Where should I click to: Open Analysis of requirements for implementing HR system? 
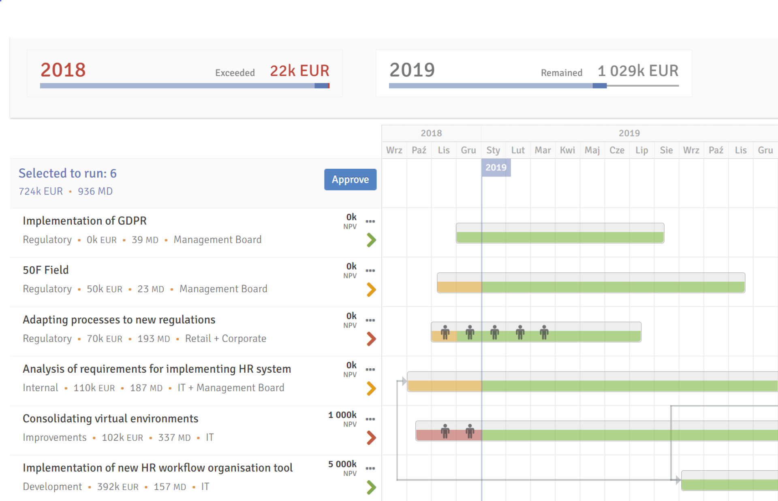point(157,369)
